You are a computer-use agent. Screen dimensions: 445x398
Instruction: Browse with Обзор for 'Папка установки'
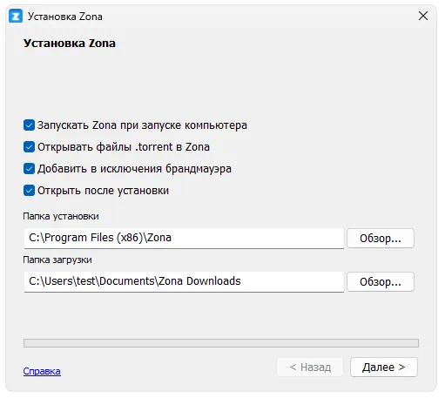coord(381,239)
